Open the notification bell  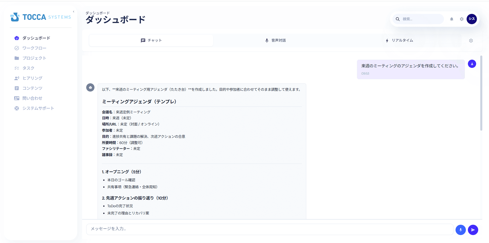[451, 19]
